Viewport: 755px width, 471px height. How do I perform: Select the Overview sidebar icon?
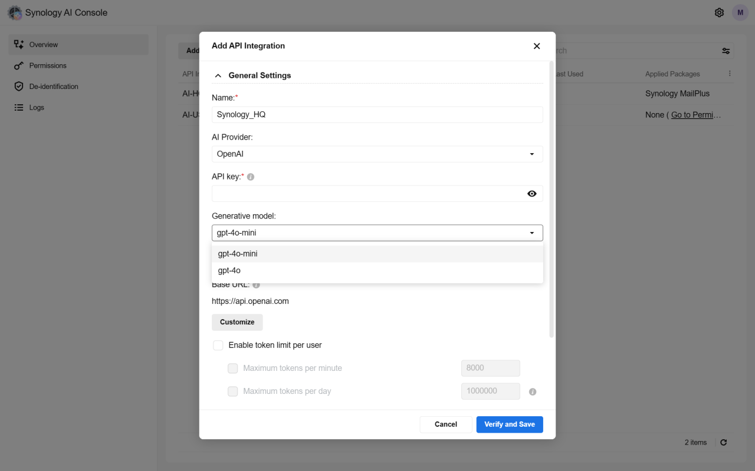point(20,44)
